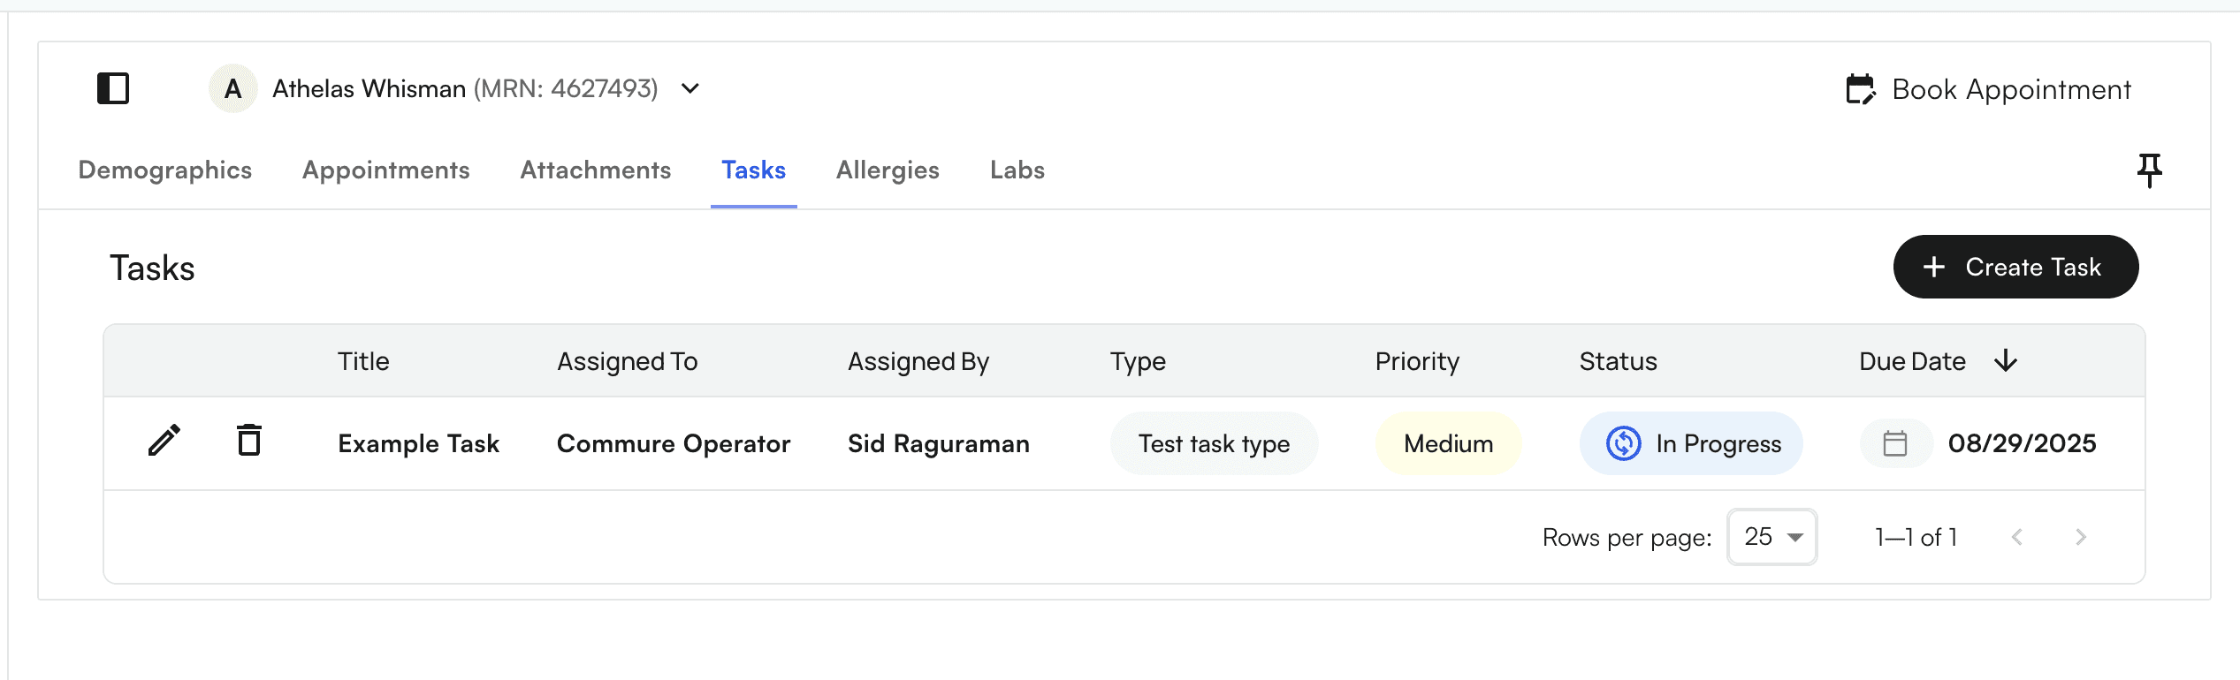
Task: Click the pencil edit icon for Example Task
Action: click(x=164, y=440)
